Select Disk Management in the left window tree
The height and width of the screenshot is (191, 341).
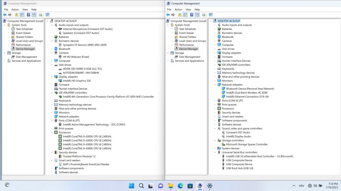tap(26, 57)
